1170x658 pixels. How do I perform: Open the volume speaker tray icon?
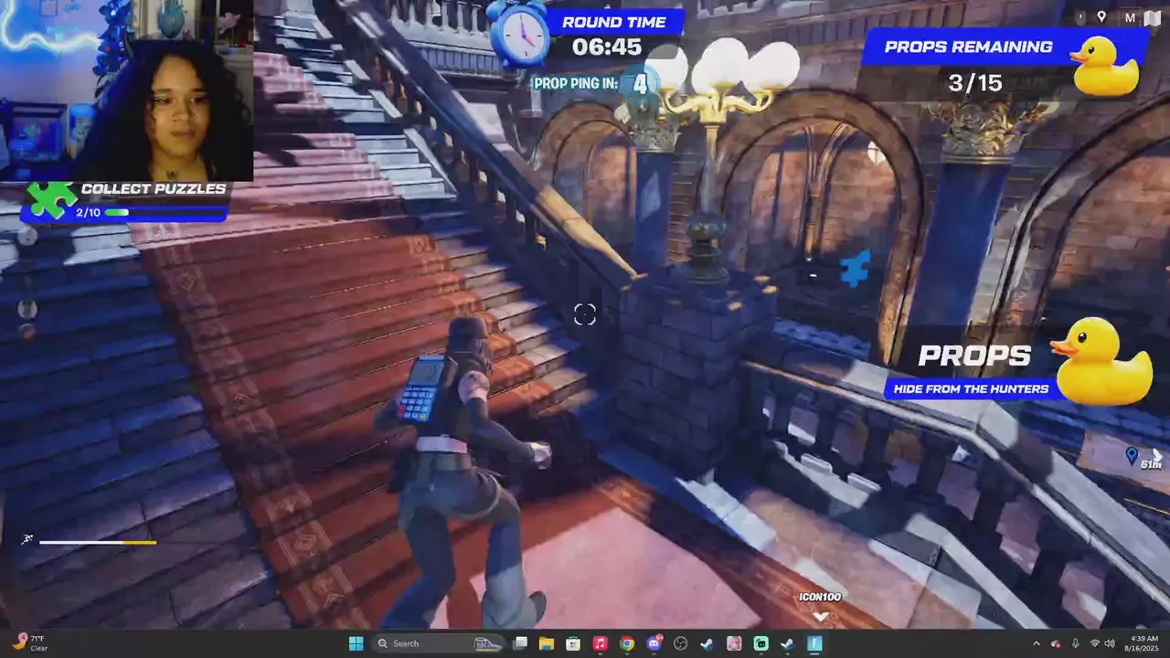pos(1110,643)
